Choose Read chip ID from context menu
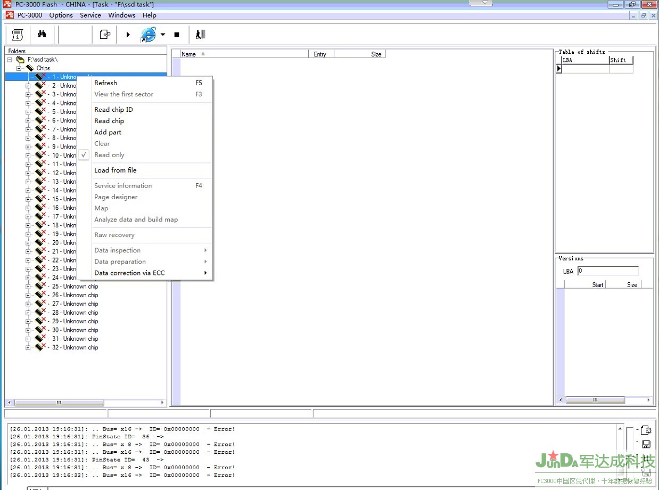Viewport: 659px width, 490px height. click(113, 110)
